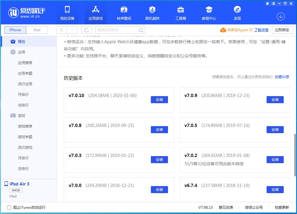Open 铃声壁纸 for ringtones and wallpapers
The height and width of the screenshot is (214, 297).
pyautogui.click(x=124, y=13)
